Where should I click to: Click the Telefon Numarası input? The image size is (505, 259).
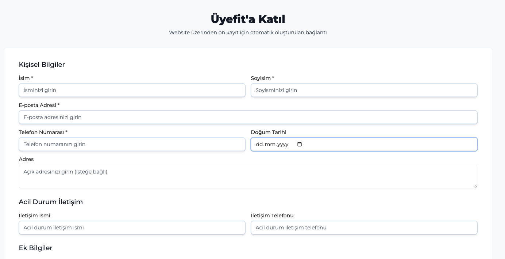[x=132, y=144]
